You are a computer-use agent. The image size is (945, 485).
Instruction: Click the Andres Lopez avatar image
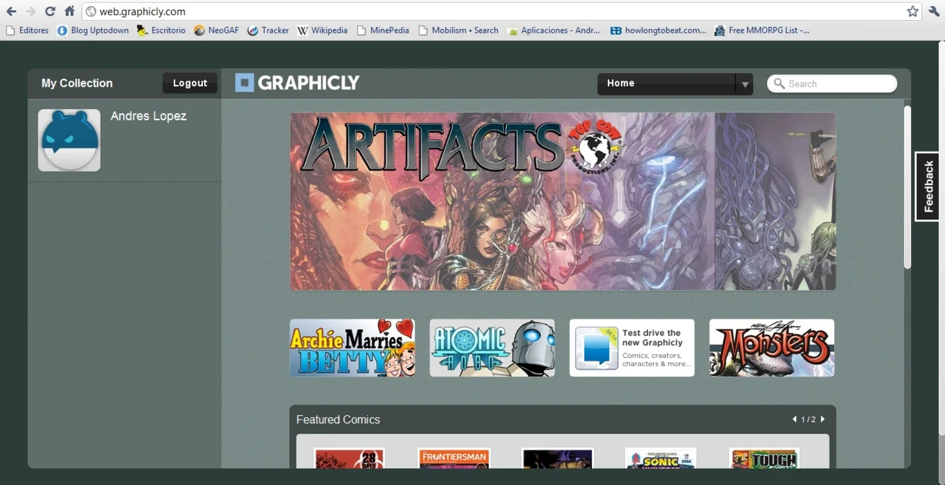tap(69, 140)
